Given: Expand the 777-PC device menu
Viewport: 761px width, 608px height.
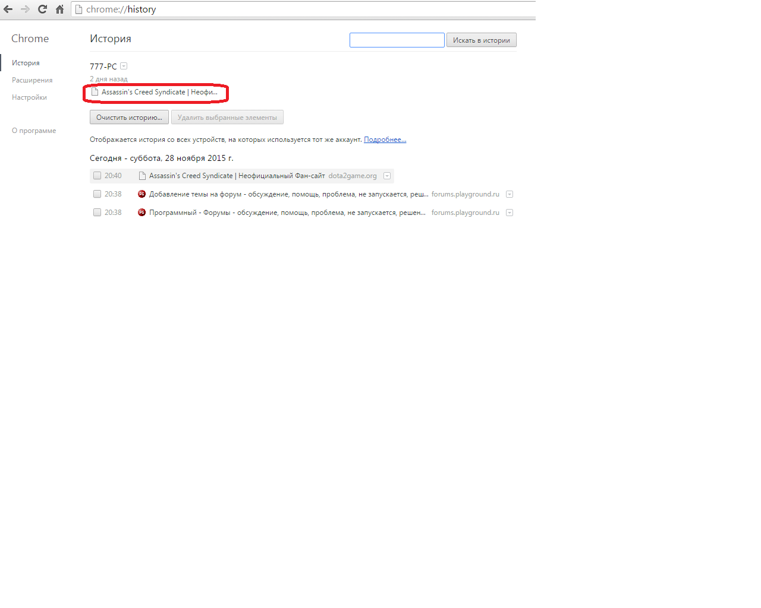Looking at the screenshot, I should pos(124,66).
